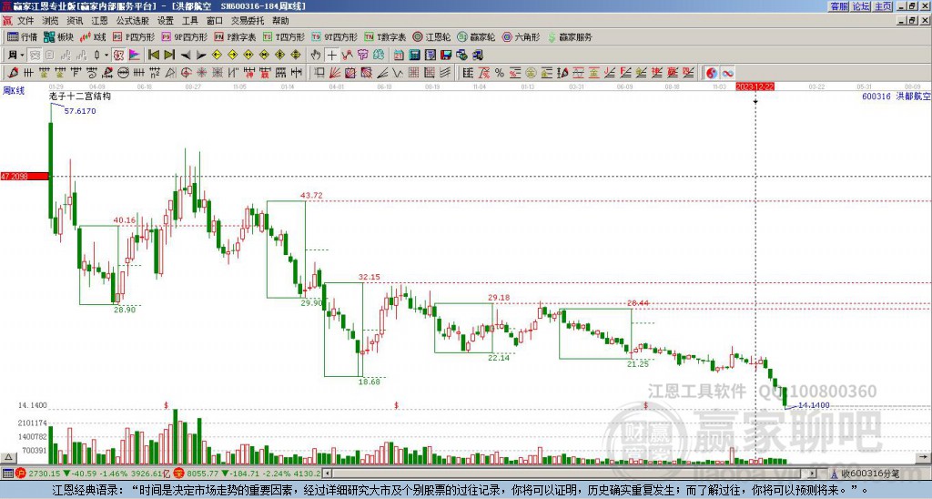Open the 公式选股 menu
This screenshot has height=499, width=932.
(133, 21)
